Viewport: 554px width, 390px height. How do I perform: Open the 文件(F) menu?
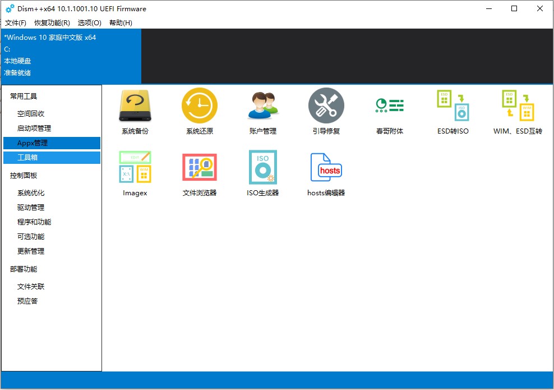click(x=15, y=23)
